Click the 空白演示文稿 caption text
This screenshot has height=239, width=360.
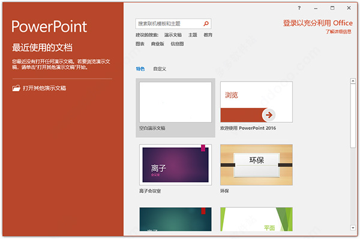click(152, 128)
